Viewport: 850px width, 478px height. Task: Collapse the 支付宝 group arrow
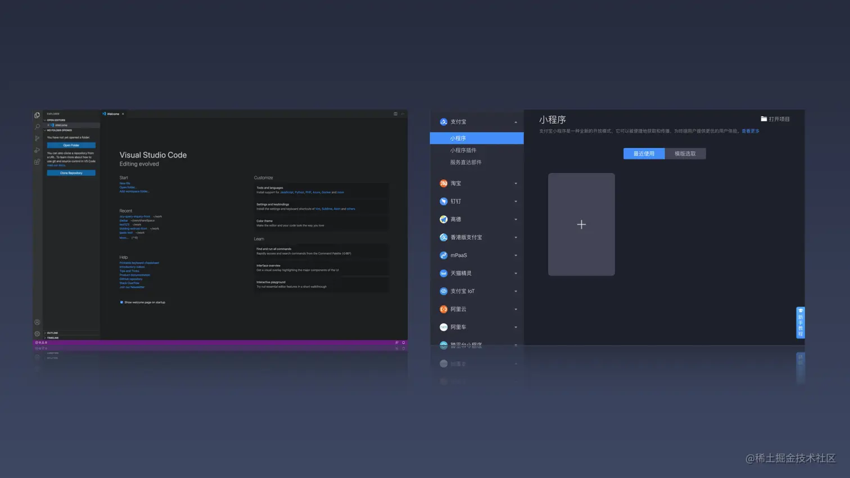pos(516,122)
